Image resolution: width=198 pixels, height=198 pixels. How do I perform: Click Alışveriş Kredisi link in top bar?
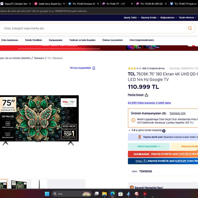click(148, 18)
